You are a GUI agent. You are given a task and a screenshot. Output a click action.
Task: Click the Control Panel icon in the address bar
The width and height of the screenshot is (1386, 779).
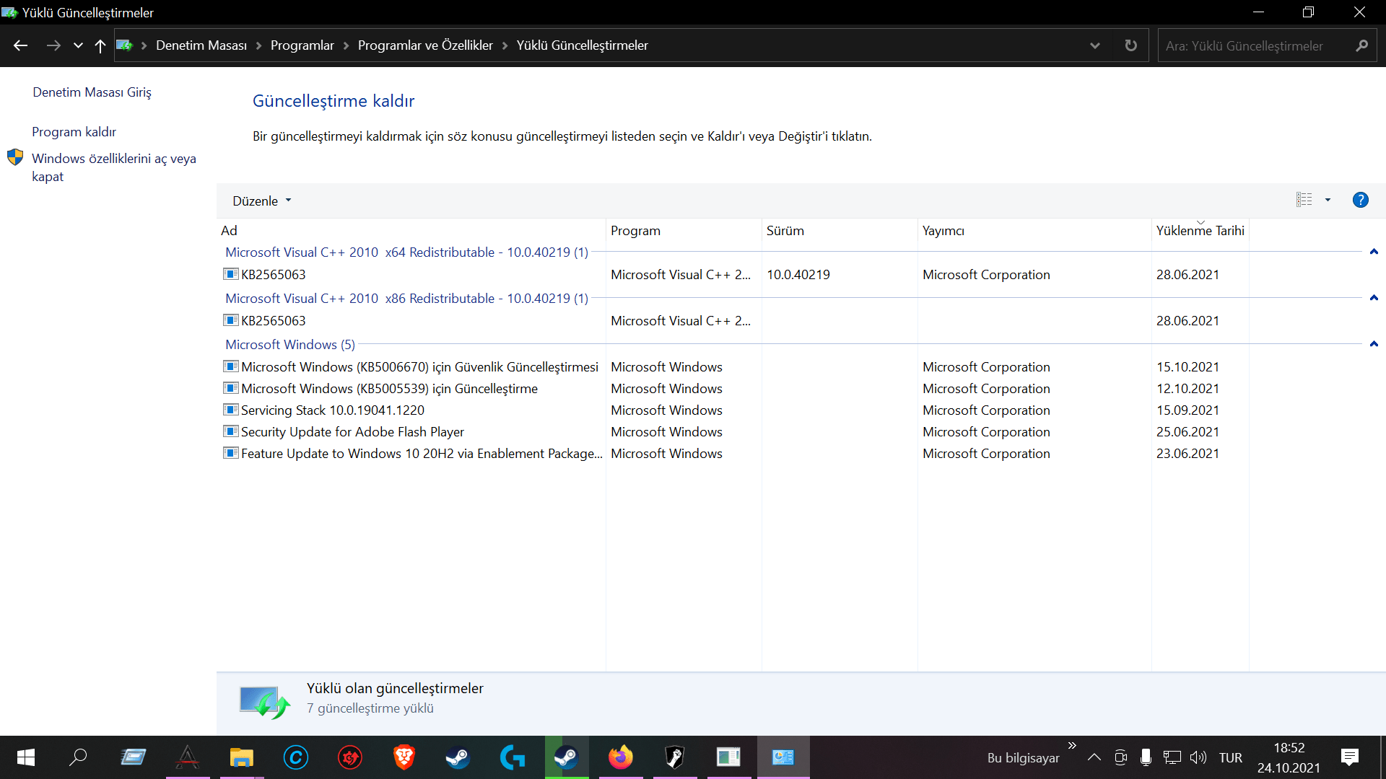124,45
